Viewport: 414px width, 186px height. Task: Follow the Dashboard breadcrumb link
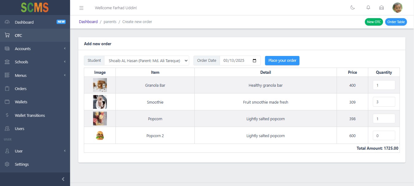pyautogui.click(x=88, y=22)
